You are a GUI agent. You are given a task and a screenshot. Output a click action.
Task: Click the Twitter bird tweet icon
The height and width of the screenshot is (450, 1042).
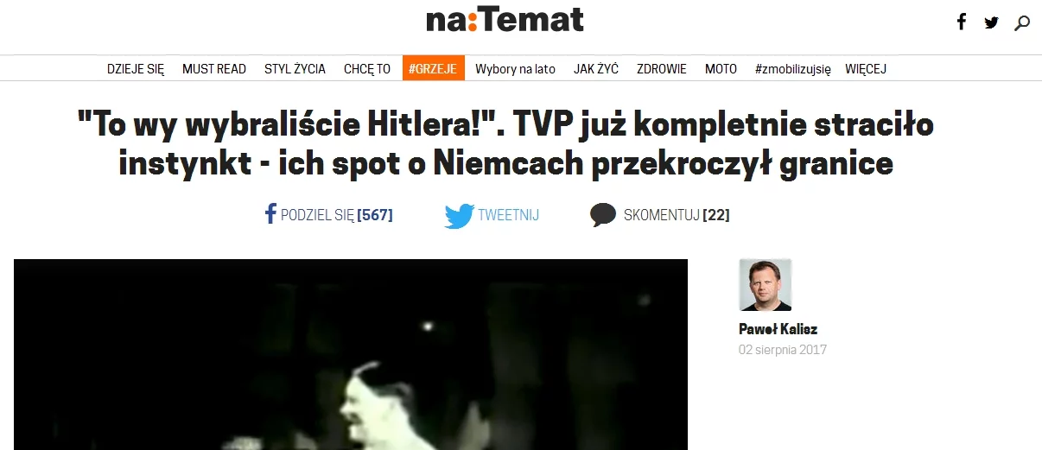(459, 215)
